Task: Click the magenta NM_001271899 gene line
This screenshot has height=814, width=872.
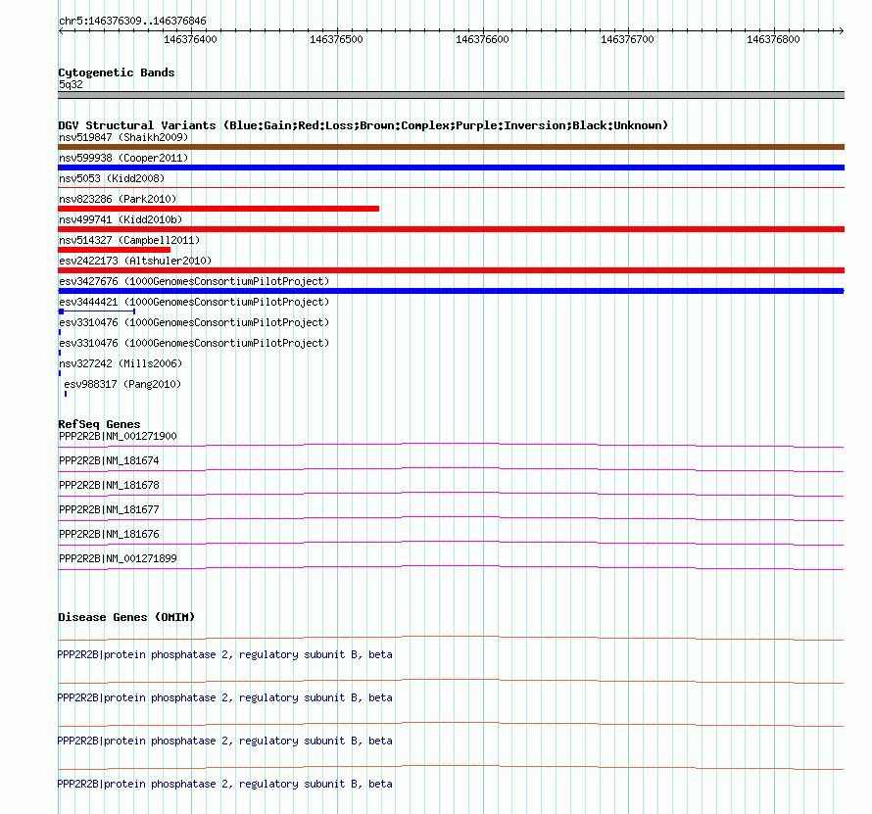Action: point(451,566)
